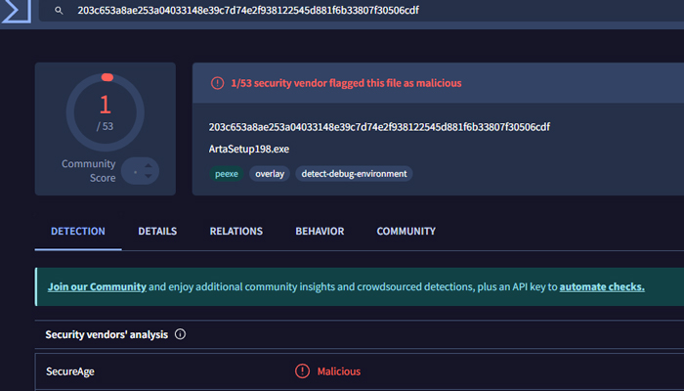Click the alert icon beside 1/53 flagged message
684x391 pixels.
(x=217, y=83)
